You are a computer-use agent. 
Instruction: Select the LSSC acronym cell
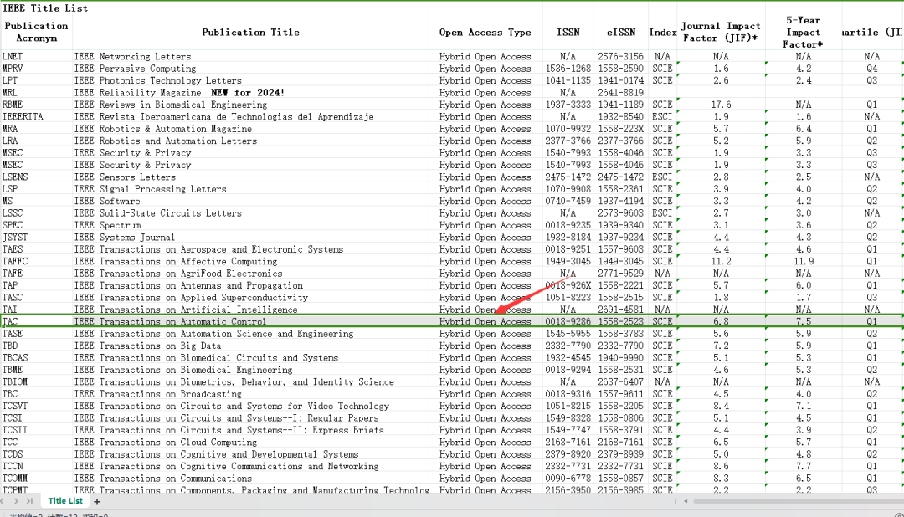click(x=36, y=213)
